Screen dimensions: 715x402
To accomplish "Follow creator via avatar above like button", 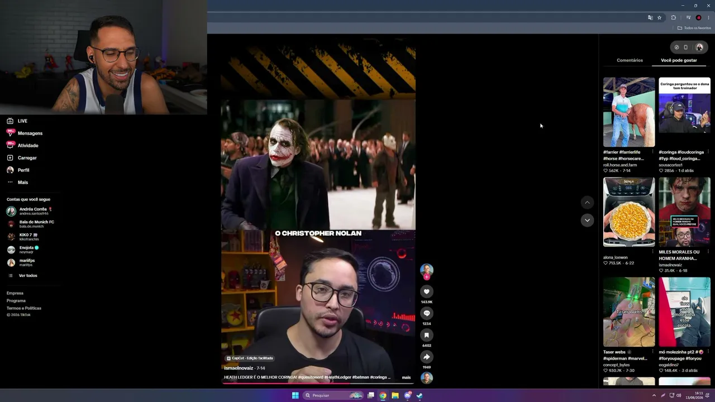I will (x=426, y=271).
